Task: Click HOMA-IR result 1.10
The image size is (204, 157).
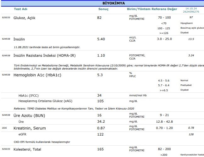Action: 101,56
